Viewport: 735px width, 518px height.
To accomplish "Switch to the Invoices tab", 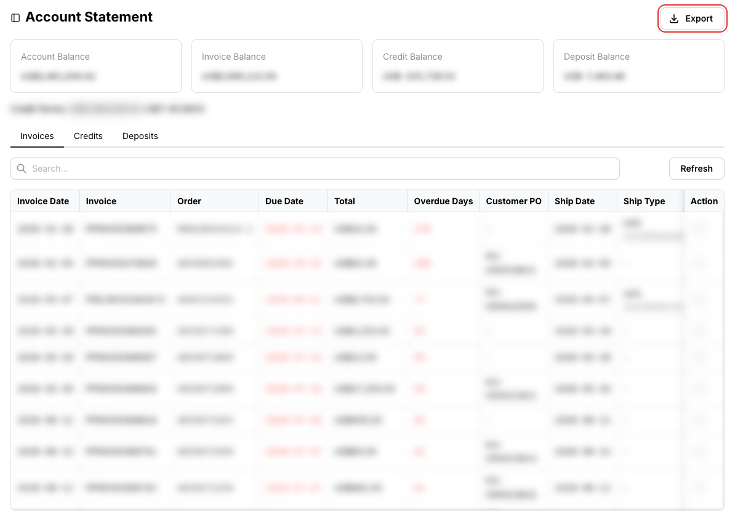I will (37, 136).
